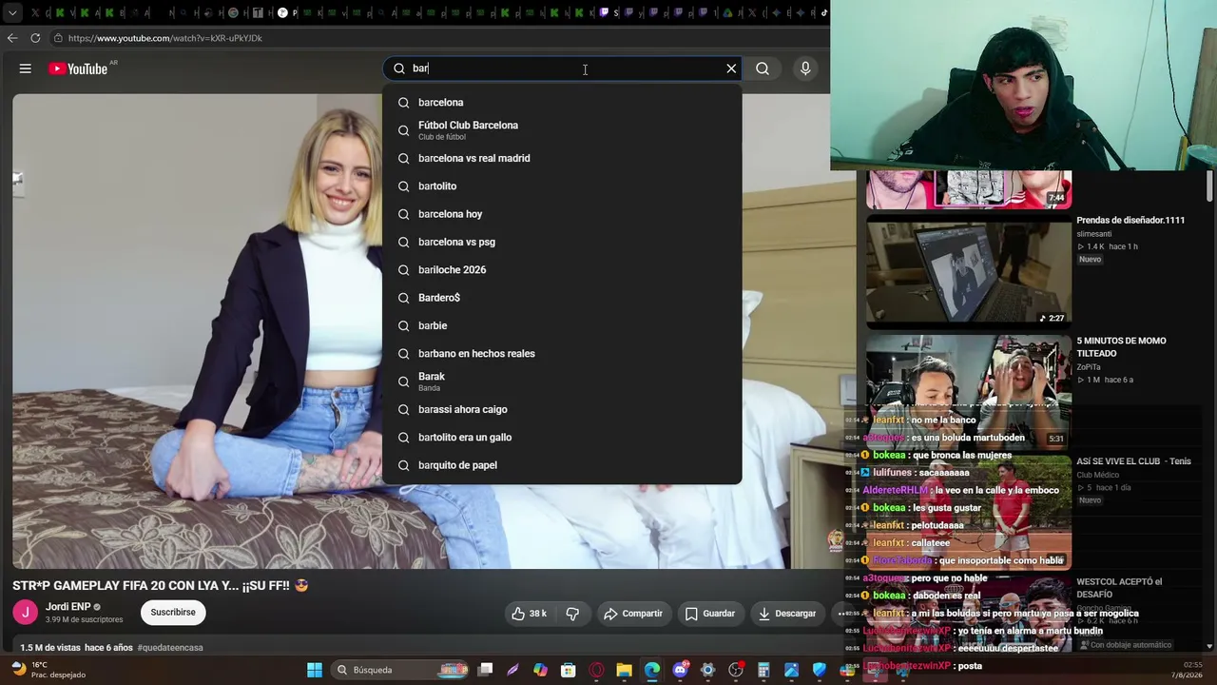Like the video with thumbs-up 38 k

click(x=529, y=614)
